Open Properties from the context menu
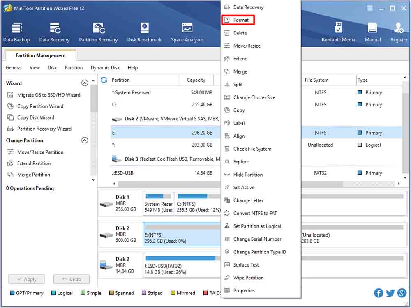The height and width of the screenshot is (308, 411). click(x=261, y=290)
